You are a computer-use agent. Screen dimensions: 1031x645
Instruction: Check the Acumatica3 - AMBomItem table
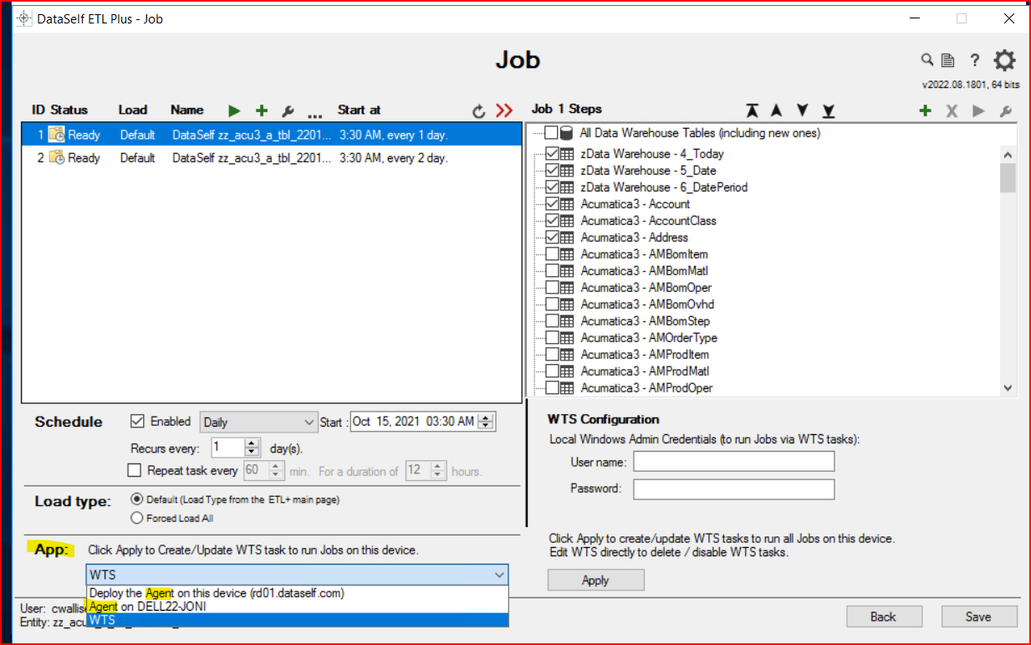click(x=553, y=254)
